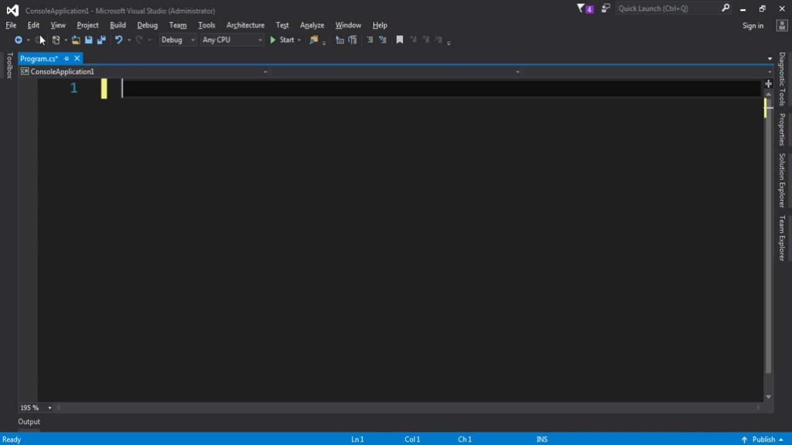Image resolution: width=792 pixels, height=445 pixels.
Task: Open the Analyze menu
Action: pos(312,25)
